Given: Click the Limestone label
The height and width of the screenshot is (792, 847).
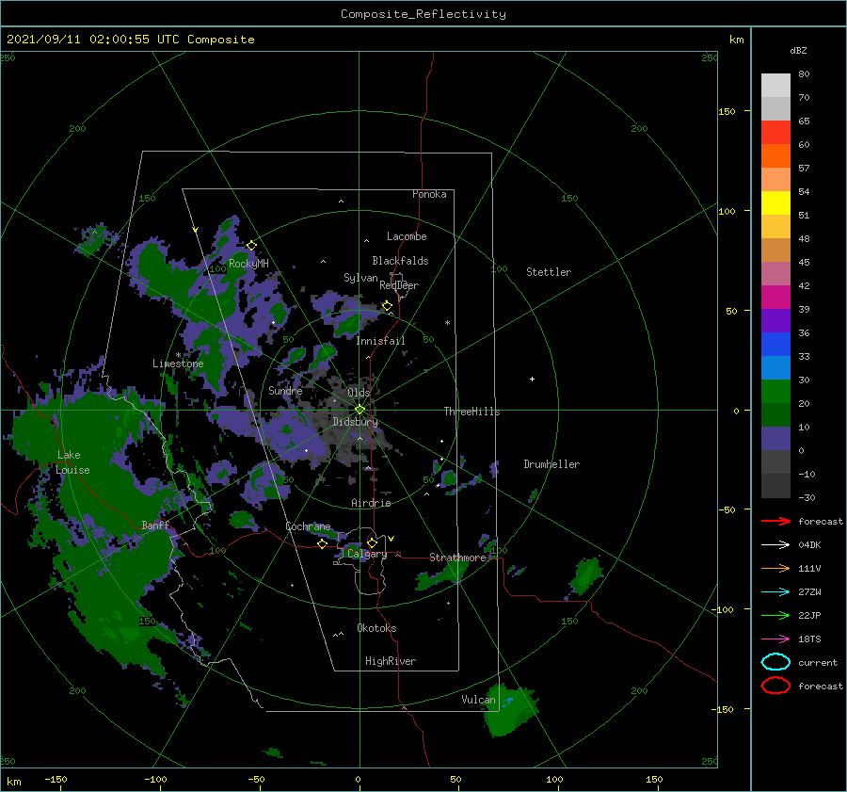Looking at the screenshot, I should click(x=178, y=364).
